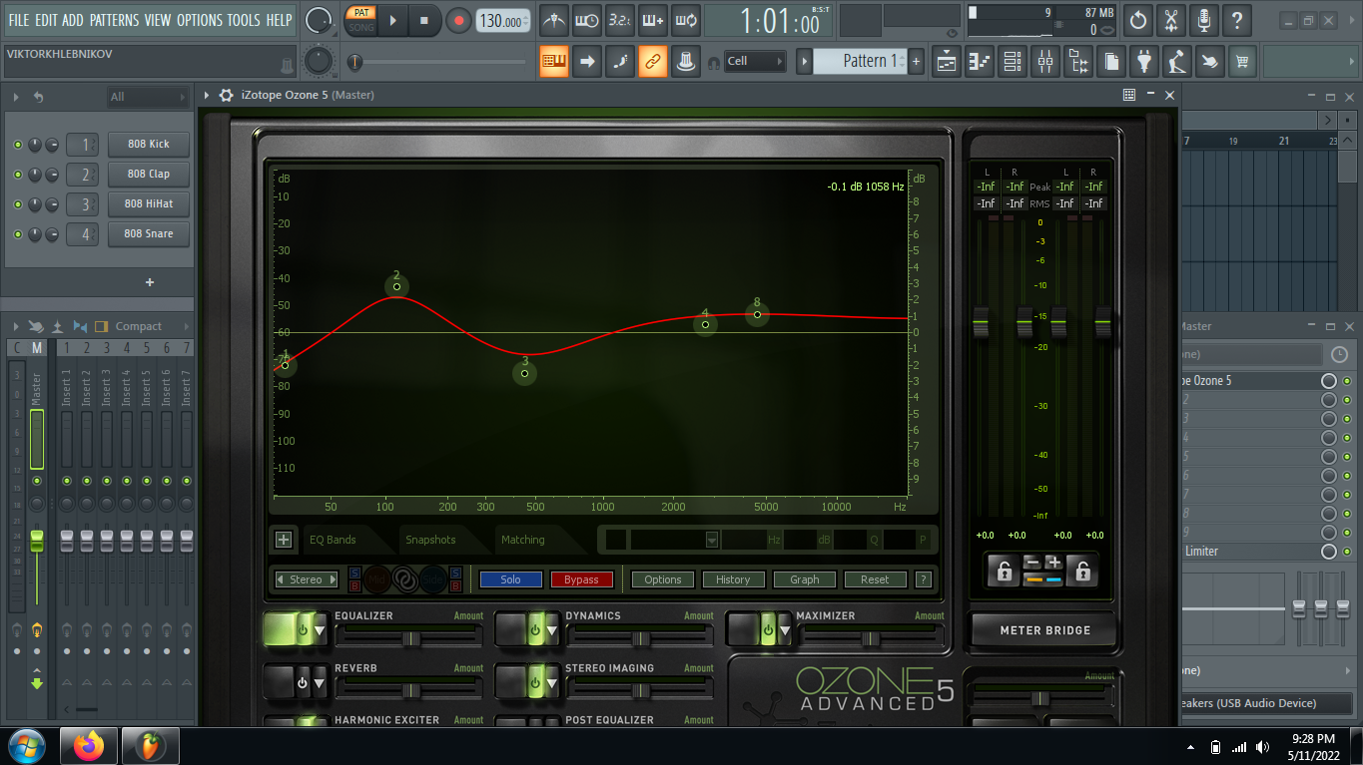The image size is (1363, 765).
Task: Click the mid-side link icon in Ozone
Action: coord(406,578)
